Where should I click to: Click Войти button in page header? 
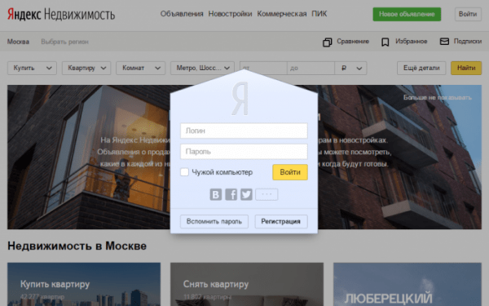[468, 14]
